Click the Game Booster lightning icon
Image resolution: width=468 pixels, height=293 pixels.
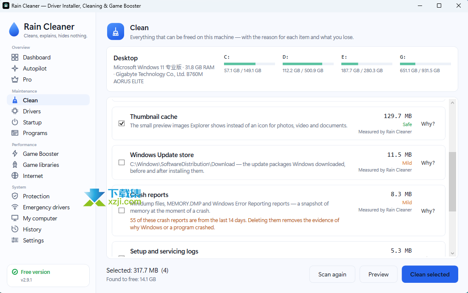click(15, 154)
